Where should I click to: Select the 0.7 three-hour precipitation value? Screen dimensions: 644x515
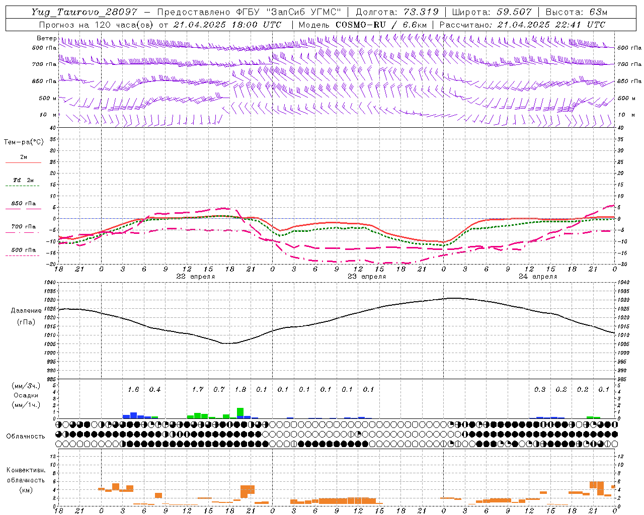219,390
